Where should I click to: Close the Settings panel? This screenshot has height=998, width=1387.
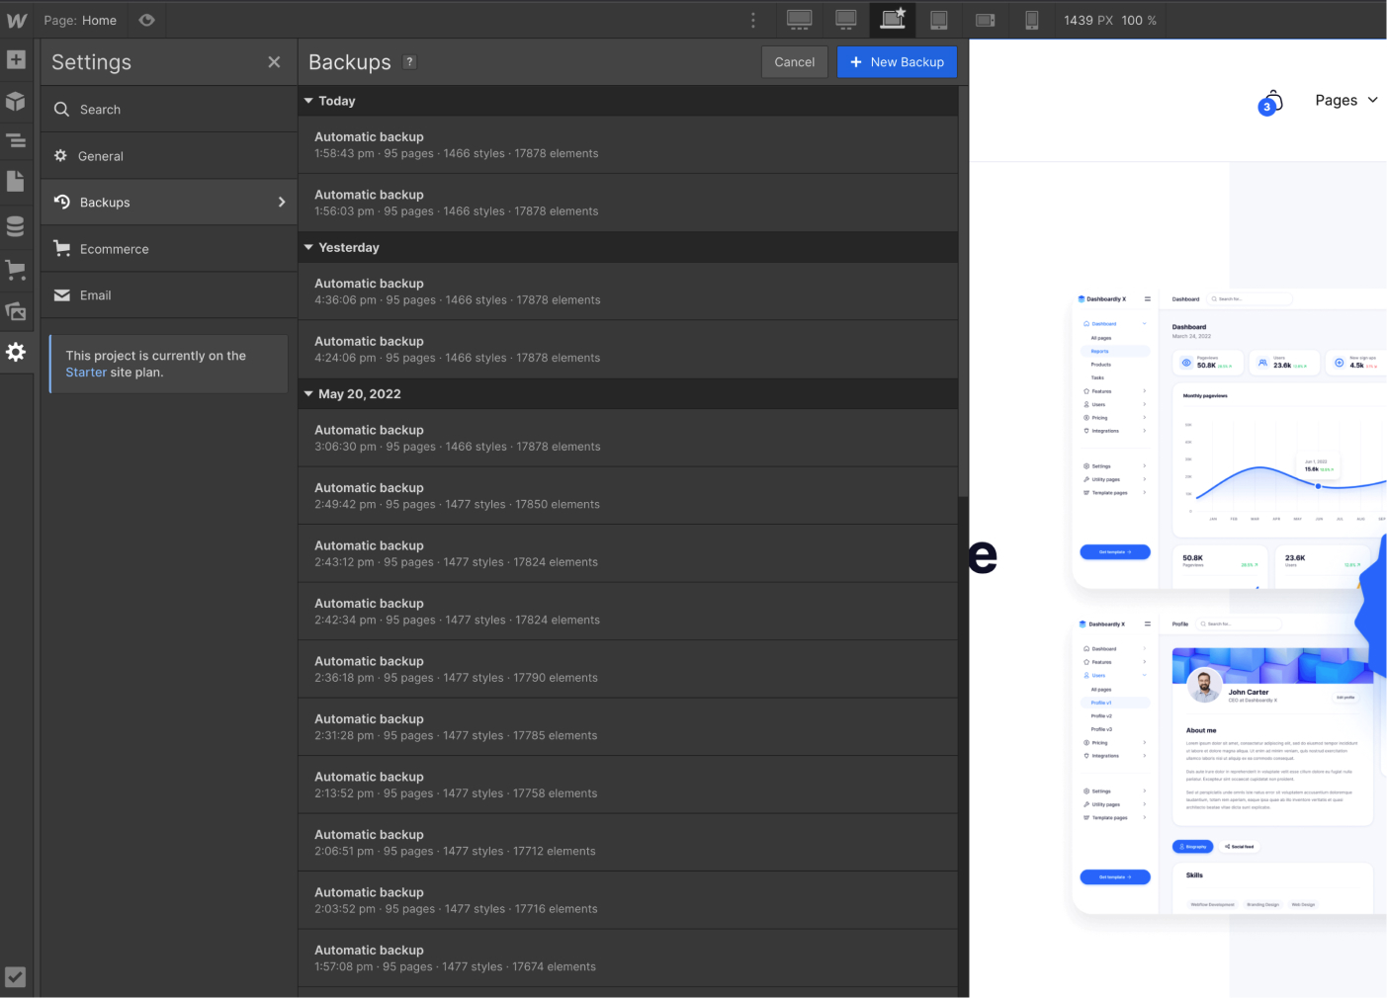(274, 62)
